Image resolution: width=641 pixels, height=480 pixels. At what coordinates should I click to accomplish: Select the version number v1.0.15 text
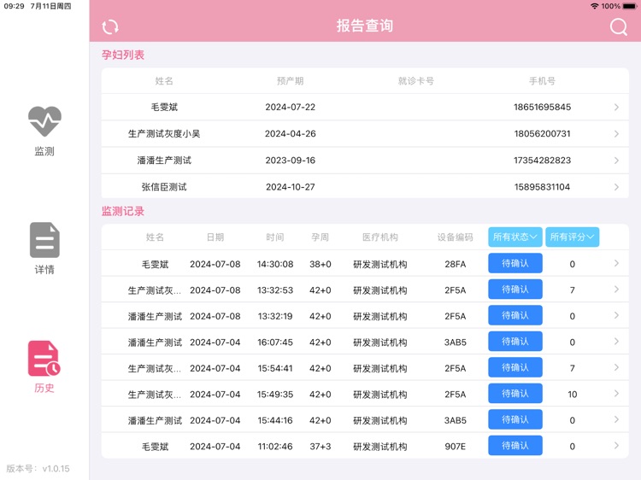56,469
